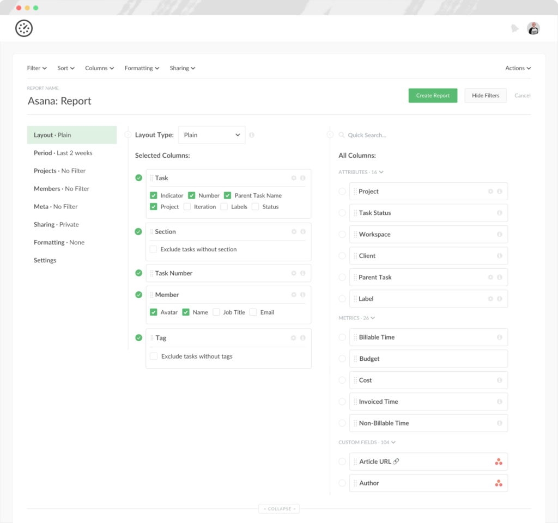Click the gear icon on Tag column
Viewport: 558px width, 523px height.
(x=294, y=338)
